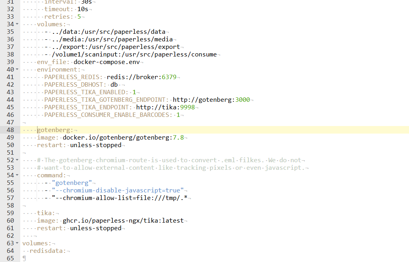409x262 pixels.
Task: Click the 'http://tika:9998' value
Action: click(165, 107)
